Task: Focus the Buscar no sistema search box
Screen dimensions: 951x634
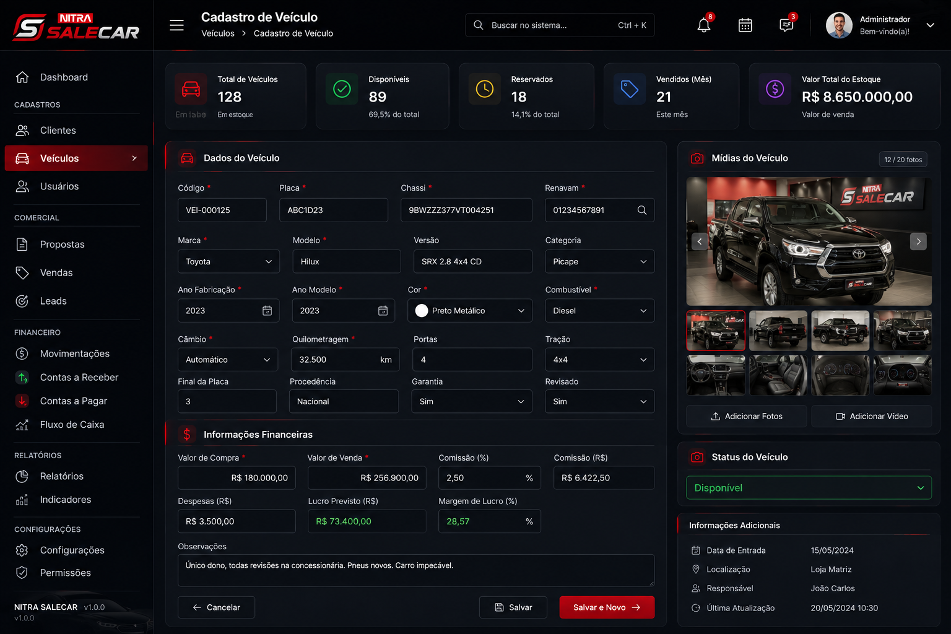Action: tap(560, 25)
